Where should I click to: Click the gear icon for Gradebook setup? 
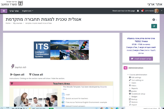(130, 94)
